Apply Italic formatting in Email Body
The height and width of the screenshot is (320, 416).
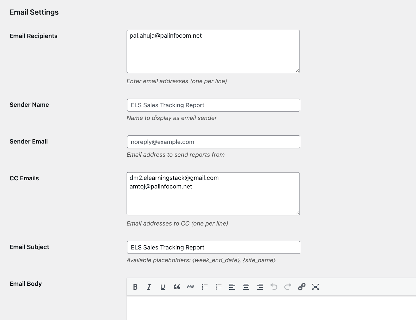[x=149, y=287]
